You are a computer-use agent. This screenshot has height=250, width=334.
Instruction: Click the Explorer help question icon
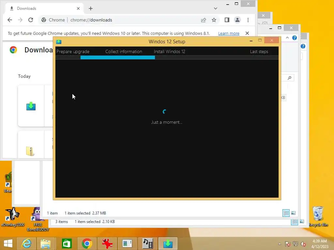pyautogui.click(x=295, y=38)
